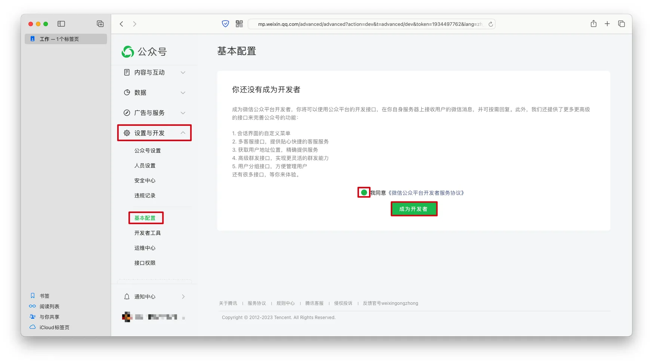The width and height of the screenshot is (653, 364).
Task: Open a new tab with plus icon
Action: coord(607,24)
